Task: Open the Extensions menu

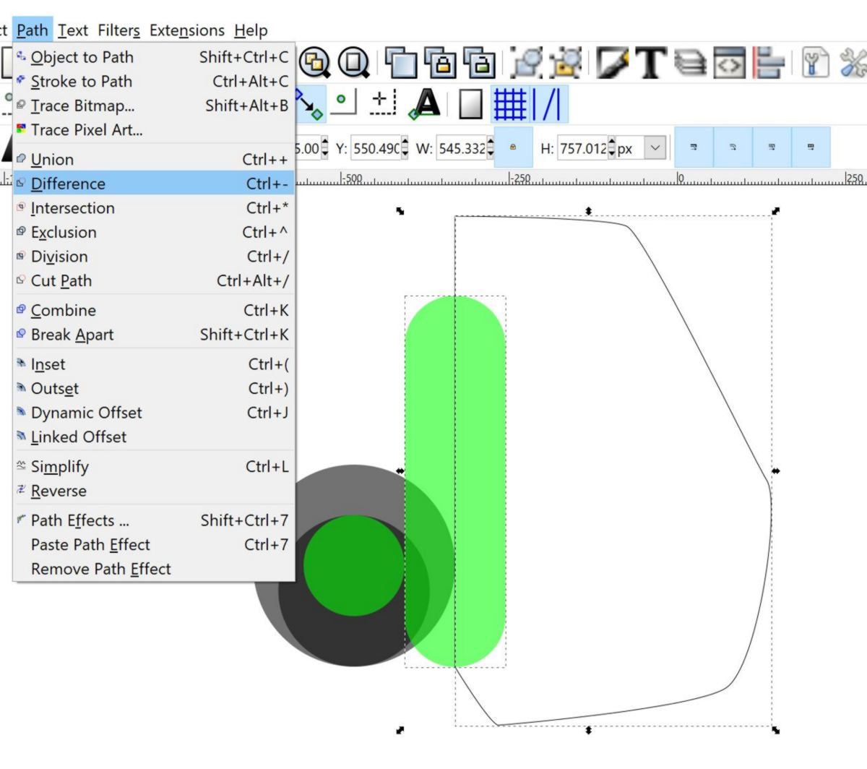Action: [x=187, y=30]
